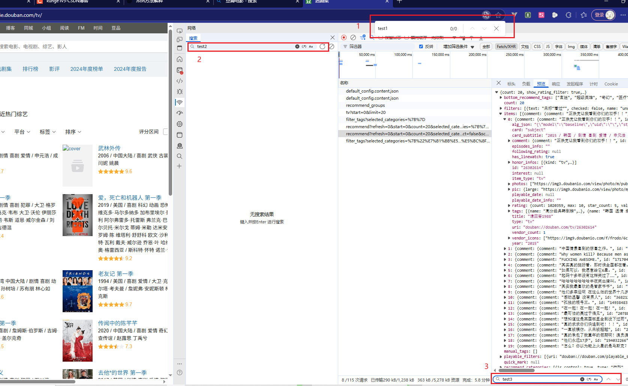Open the Performance gauge icon
The width and height of the screenshot is (628, 386).
tap(180, 113)
